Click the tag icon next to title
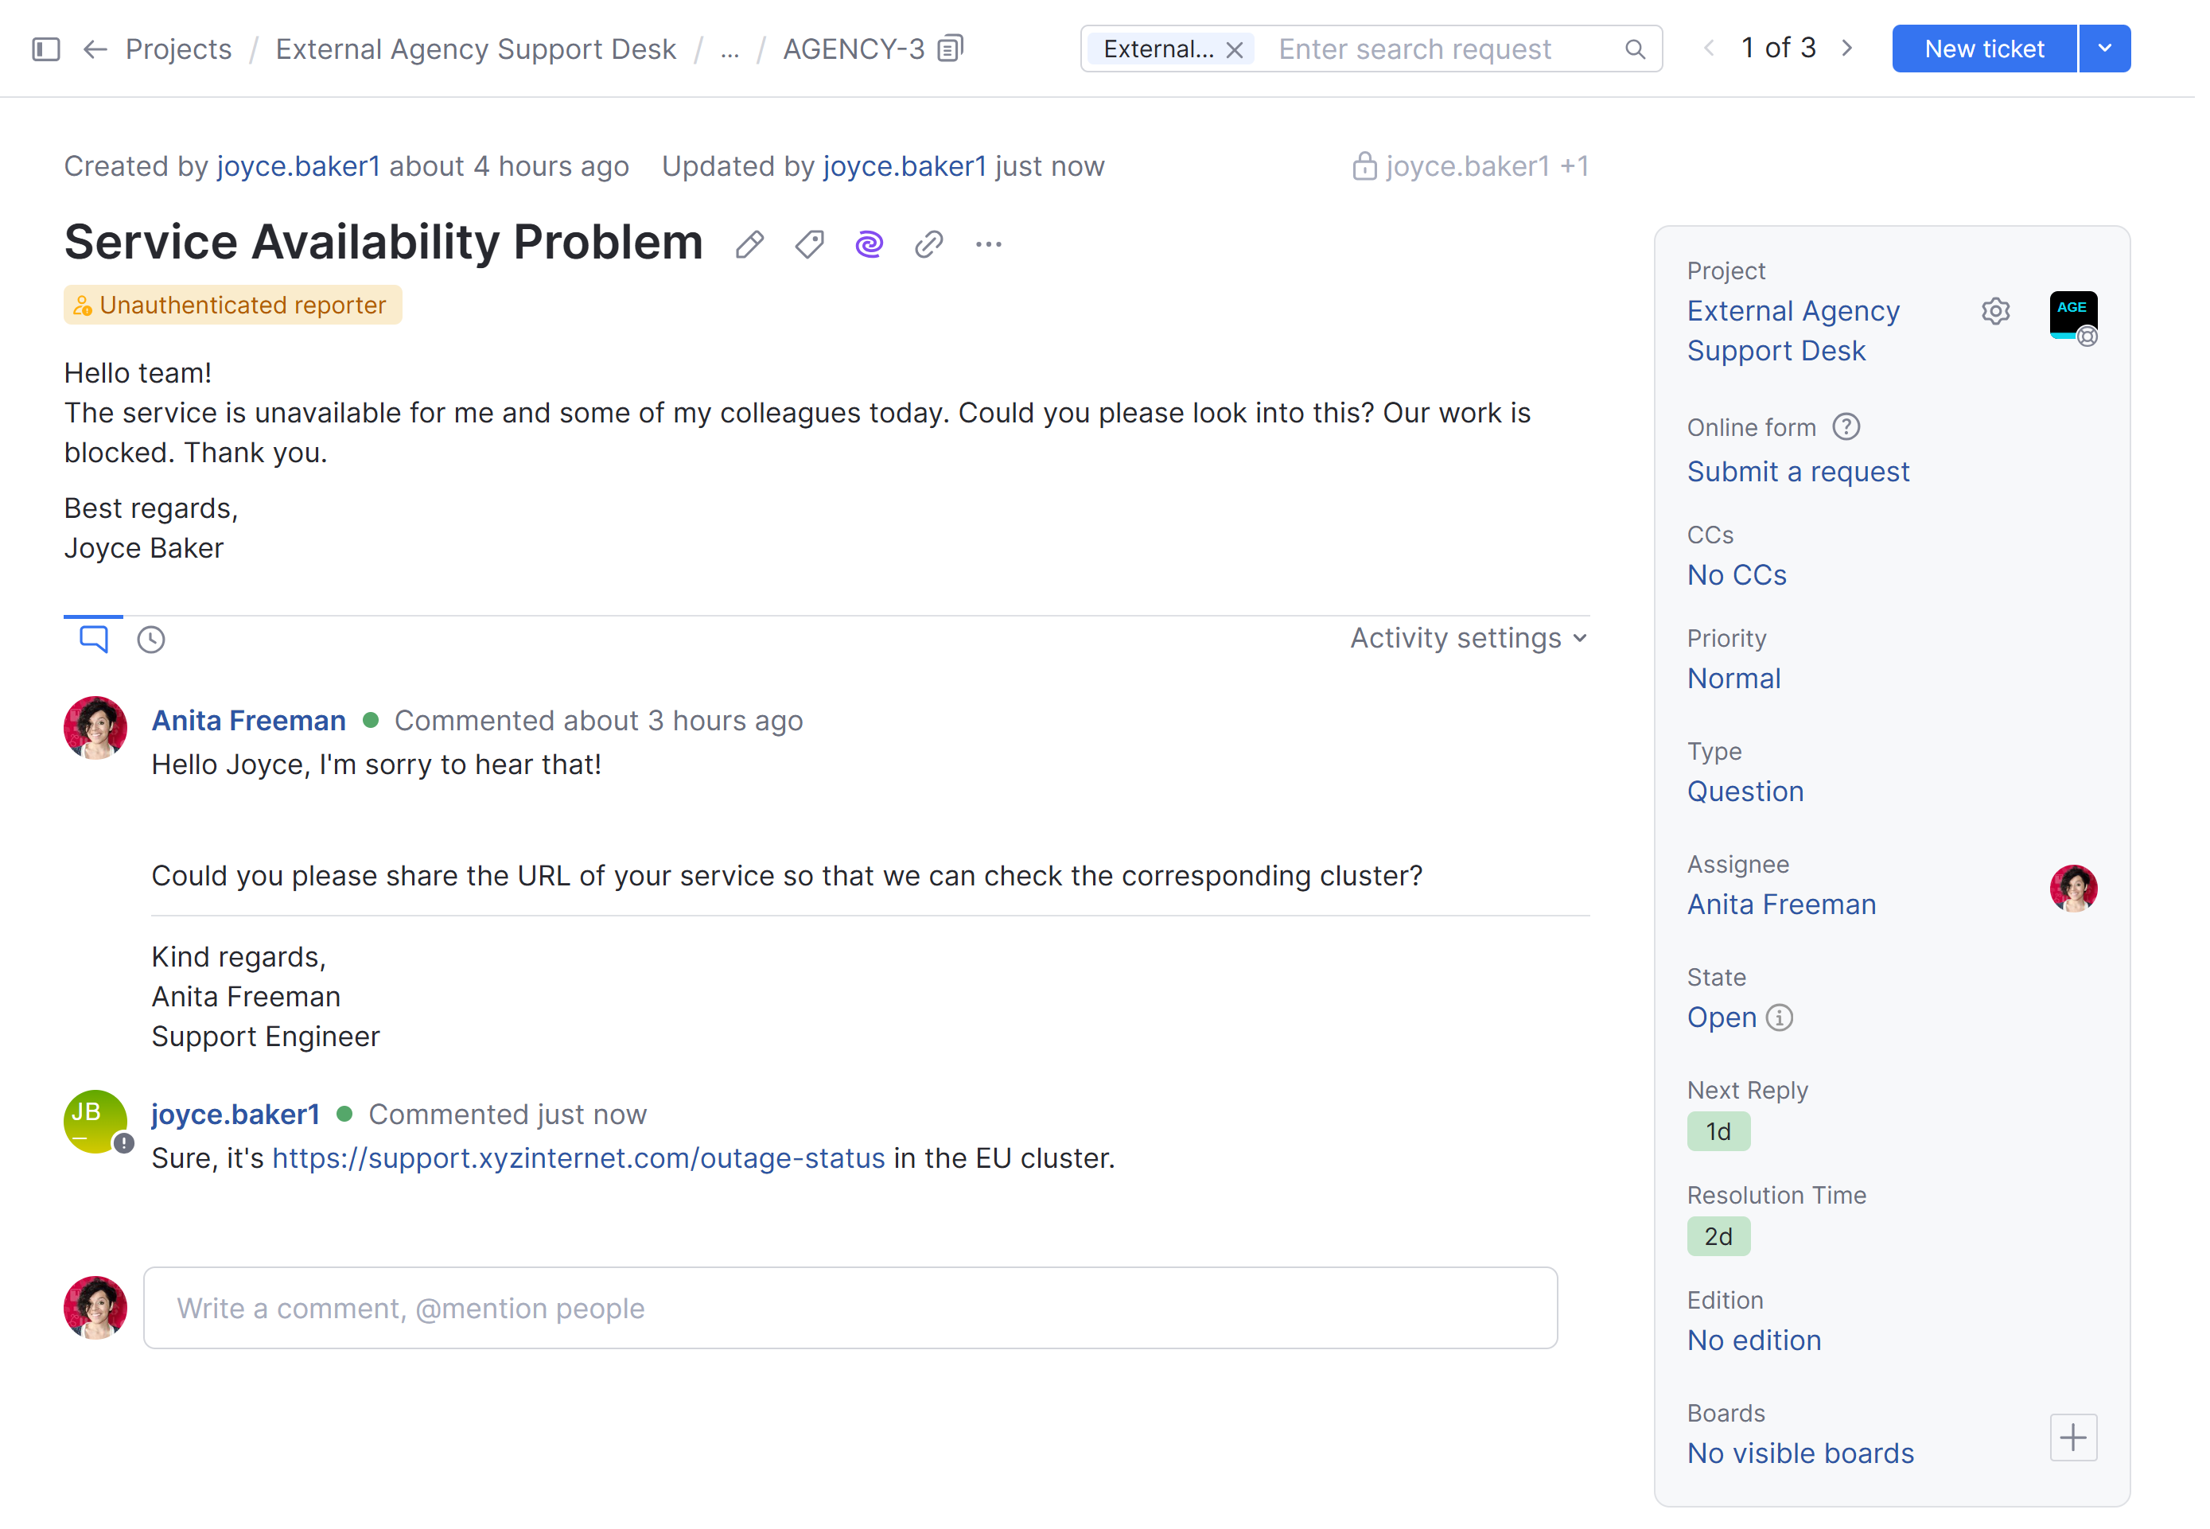 click(x=810, y=244)
